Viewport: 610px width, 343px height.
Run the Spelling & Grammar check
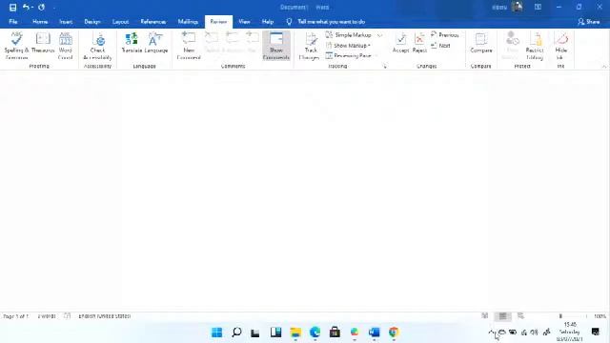16,46
